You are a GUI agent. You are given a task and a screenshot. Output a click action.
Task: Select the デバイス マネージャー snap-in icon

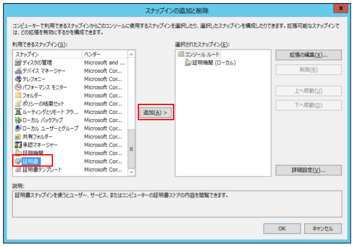18,71
